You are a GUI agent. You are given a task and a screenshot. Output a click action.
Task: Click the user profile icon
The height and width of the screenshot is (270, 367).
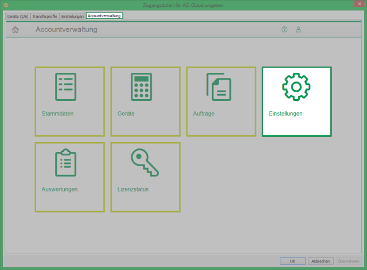coord(298,29)
